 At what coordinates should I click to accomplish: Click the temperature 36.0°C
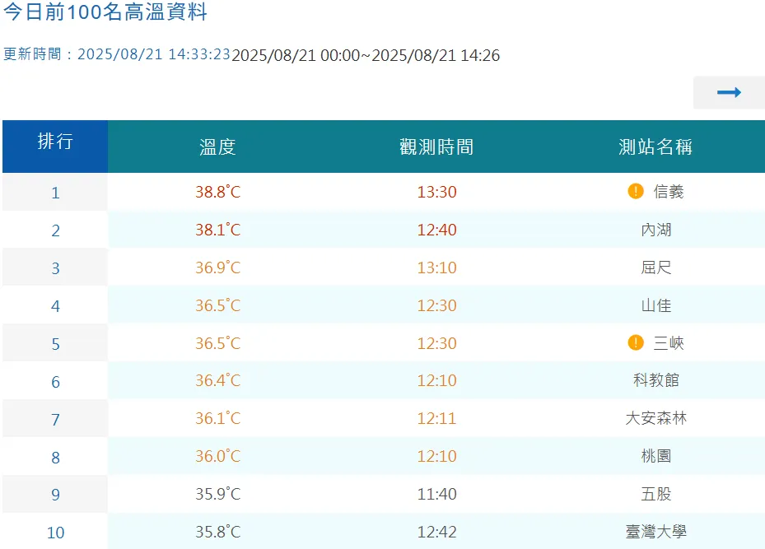[217, 456]
